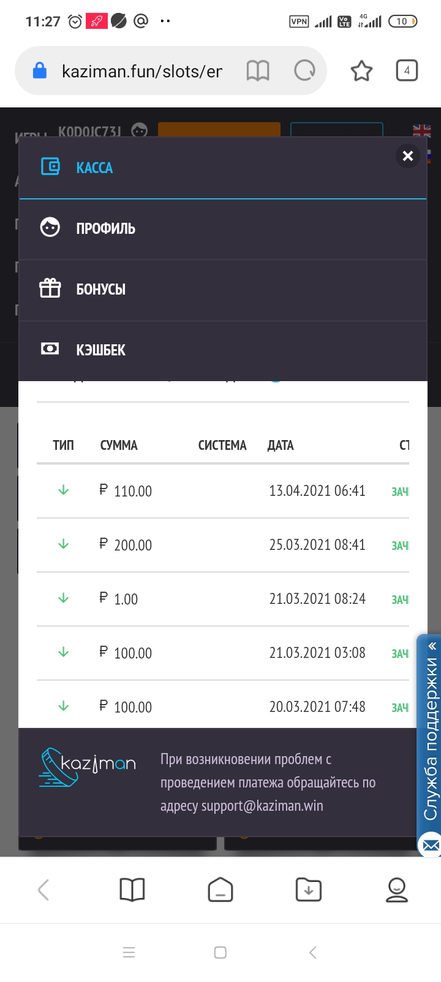This screenshot has height=982, width=441.
Task: Select the 110.00 transaction row
Action: coord(223,491)
